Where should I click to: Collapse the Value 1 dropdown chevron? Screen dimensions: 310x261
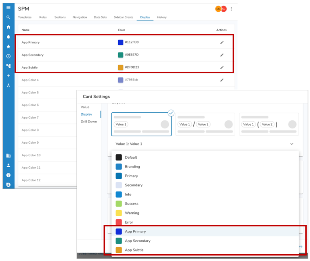pyautogui.click(x=291, y=144)
